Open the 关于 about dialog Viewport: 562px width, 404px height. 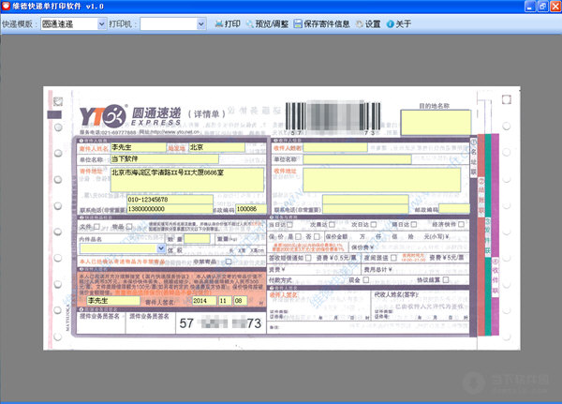tap(399, 24)
